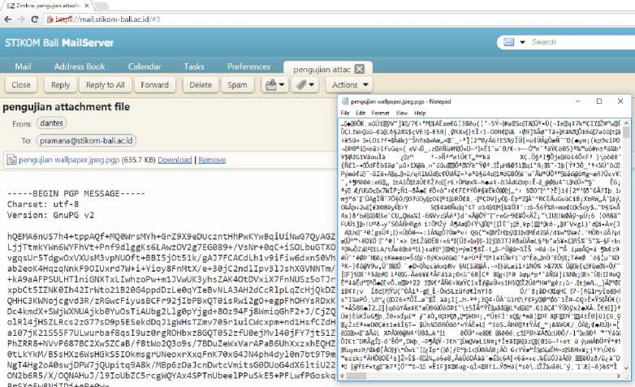Click the Notepad document icon in the title bar

(x=344, y=101)
